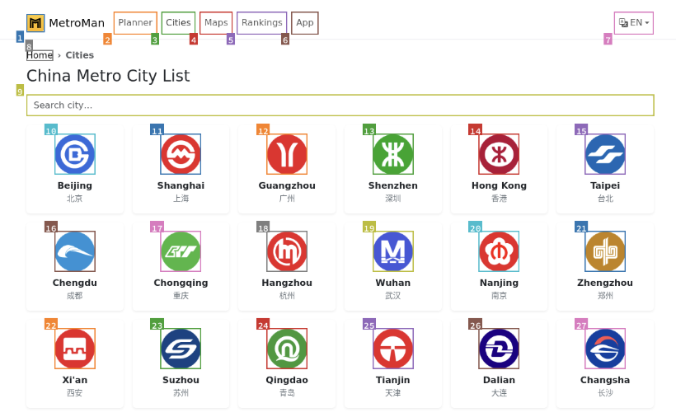Open Hong Kong MTR logo icon
Viewport: 676px width, 417px height.
click(x=499, y=154)
